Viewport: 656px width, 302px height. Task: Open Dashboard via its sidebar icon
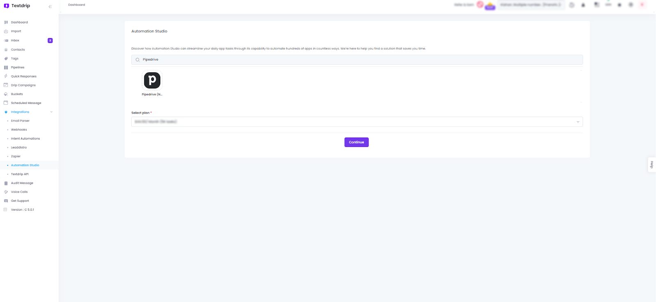(x=6, y=22)
